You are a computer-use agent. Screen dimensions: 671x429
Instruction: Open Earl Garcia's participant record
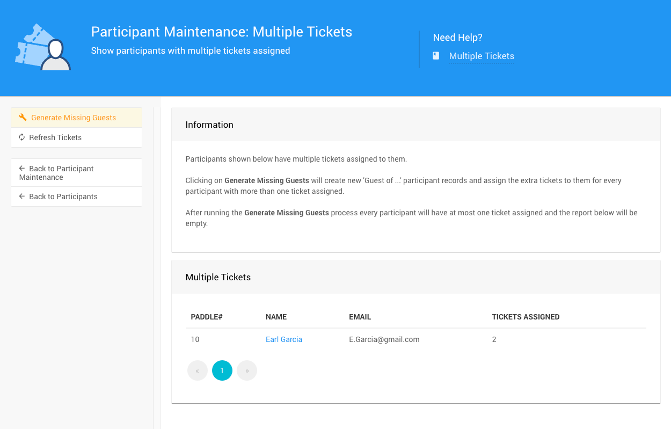(x=284, y=339)
